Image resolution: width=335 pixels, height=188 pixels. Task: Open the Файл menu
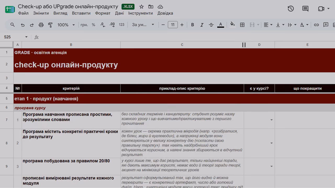(x=23, y=13)
